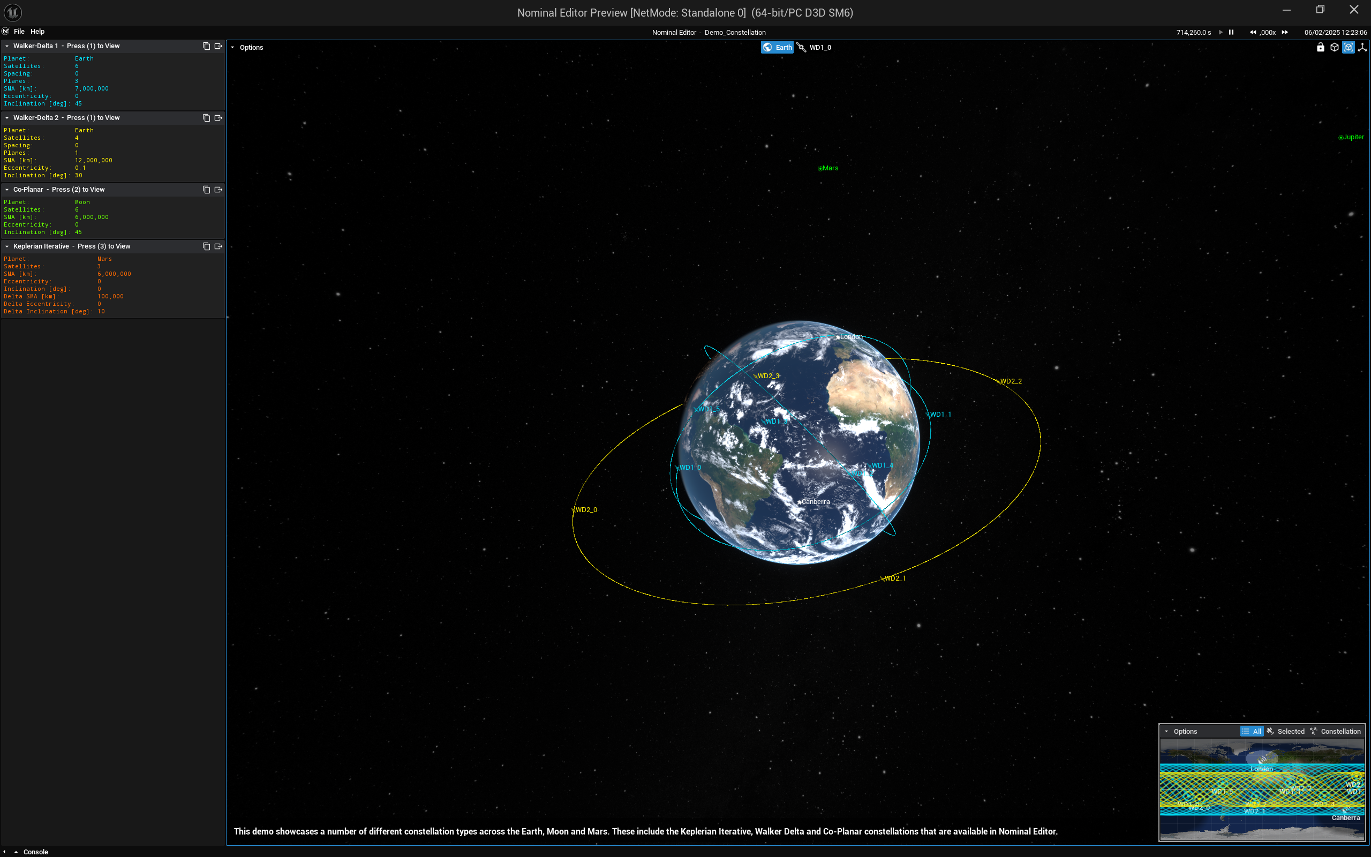Open the File menu
This screenshot has width=1371, height=857.
pos(19,32)
